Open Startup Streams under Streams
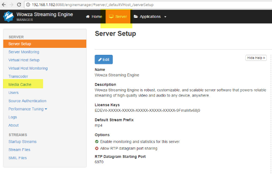The width and height of the screenshot is (272, 174). 22,141
